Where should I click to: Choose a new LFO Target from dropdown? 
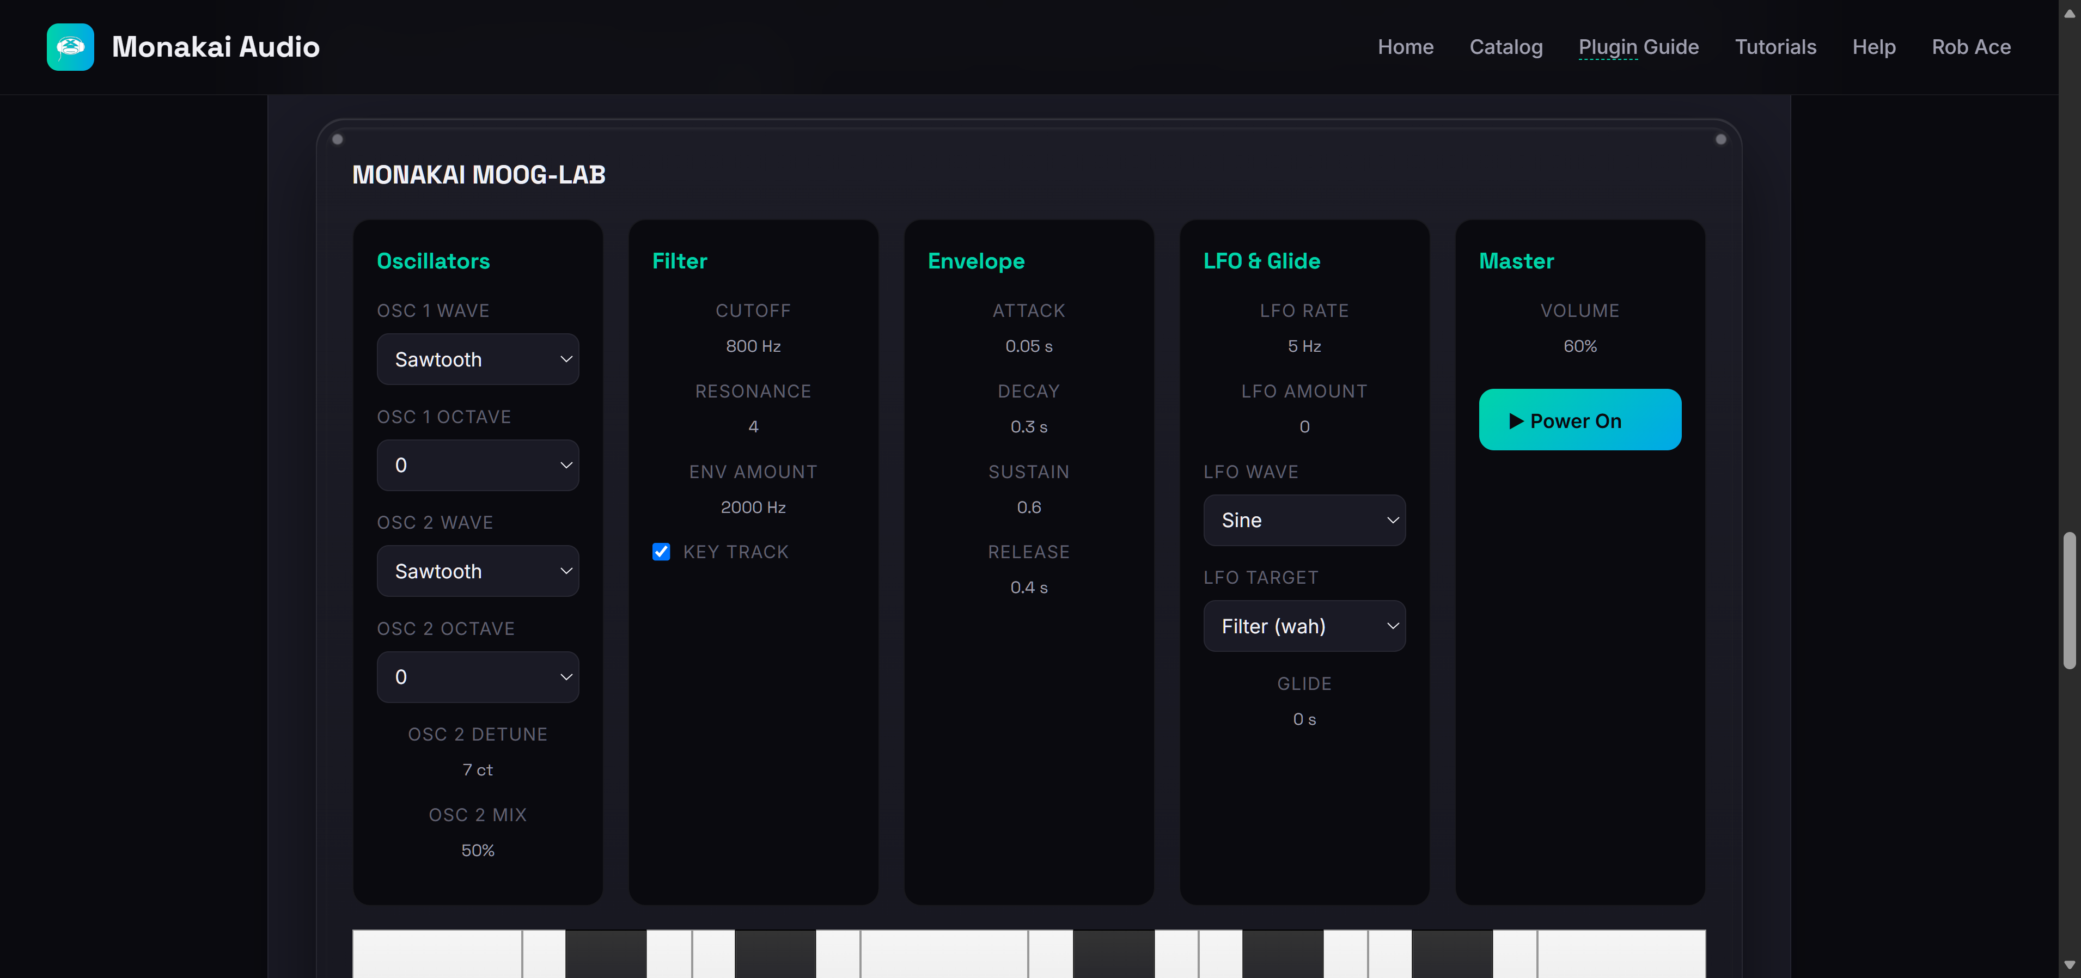click(x=1304, y=626)
